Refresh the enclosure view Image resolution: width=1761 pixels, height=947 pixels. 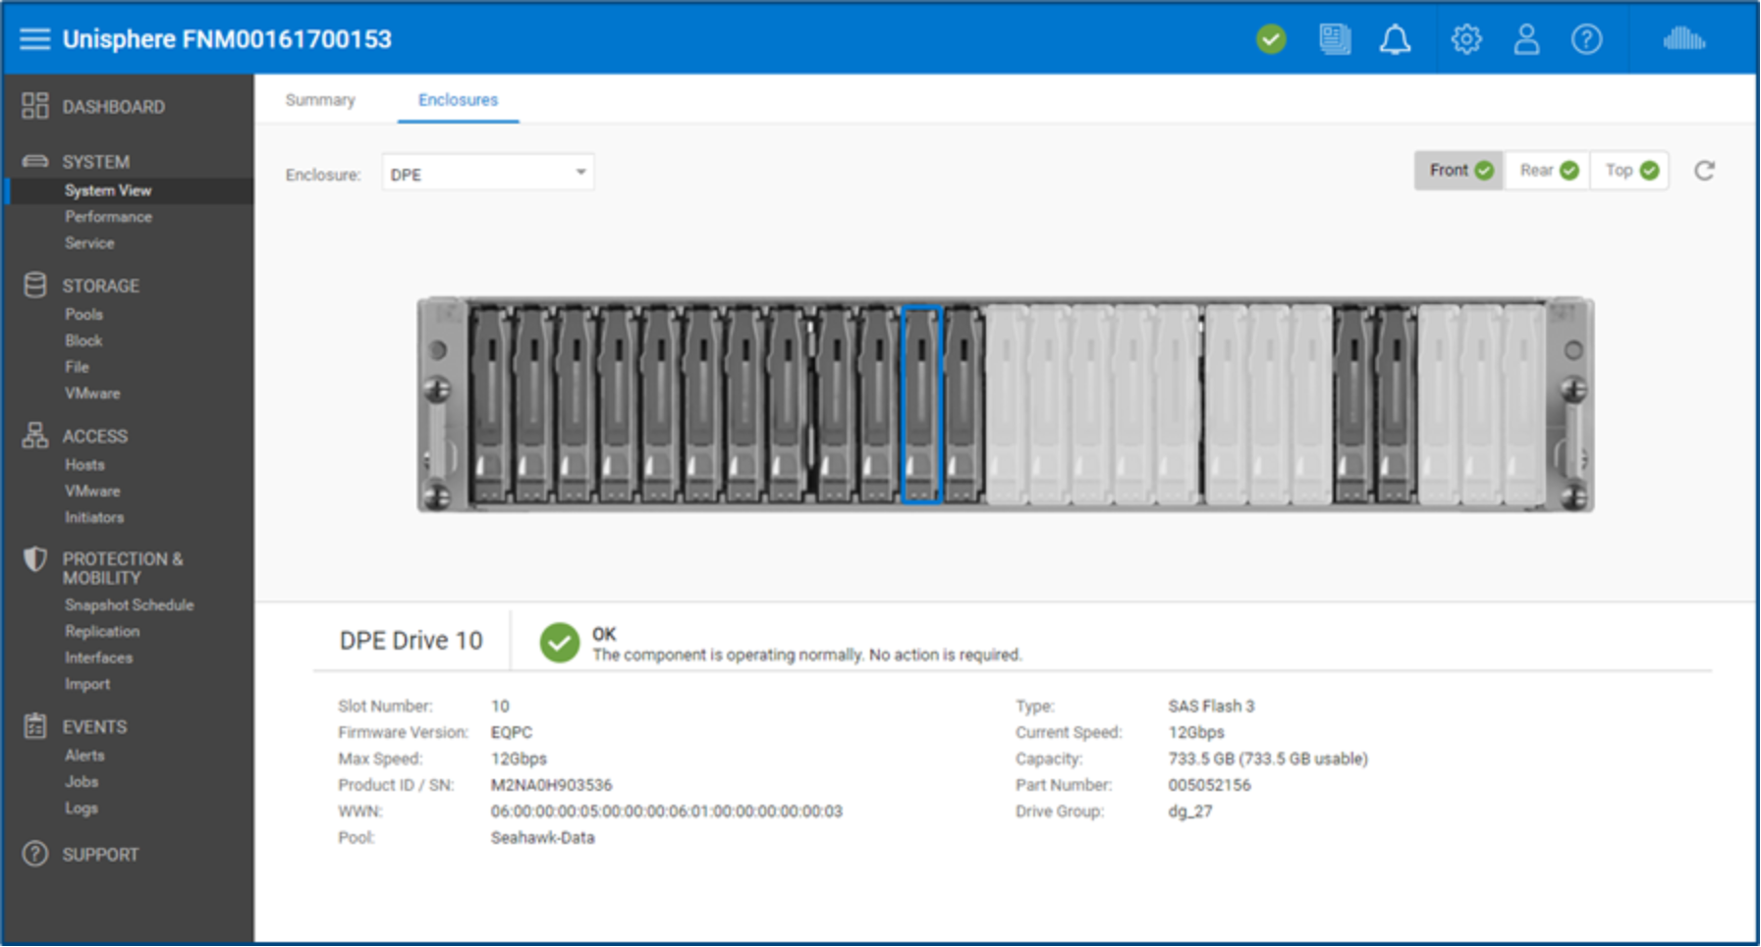(x=1704, y=171)
